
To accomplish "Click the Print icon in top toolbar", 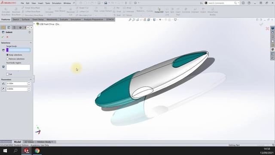I will (106, 3).
